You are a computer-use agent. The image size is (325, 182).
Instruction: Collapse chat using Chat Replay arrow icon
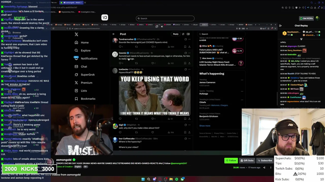[280, 26]
